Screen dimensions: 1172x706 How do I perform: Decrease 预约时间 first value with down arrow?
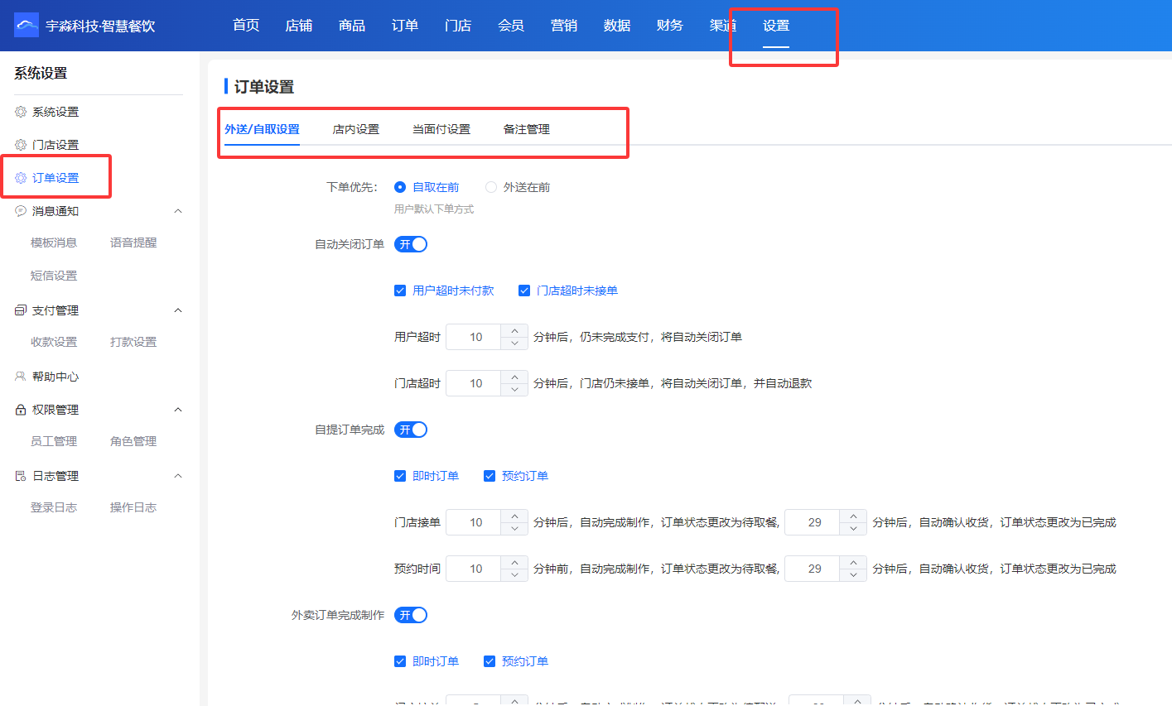(514, 574)
